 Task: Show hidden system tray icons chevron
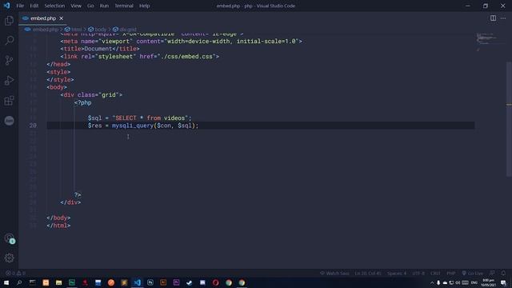point(432,282)
